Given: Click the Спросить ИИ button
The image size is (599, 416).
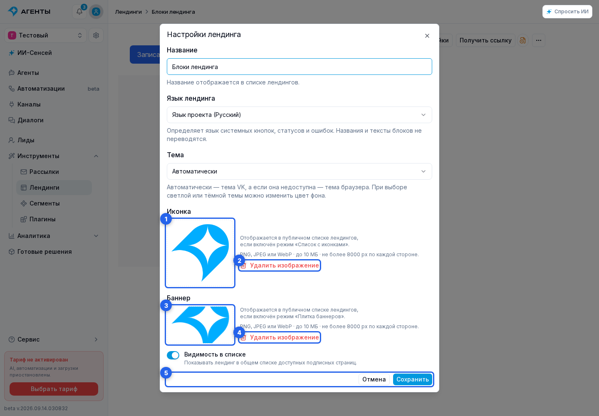Looking at the screenshot, I should [567, 12].
